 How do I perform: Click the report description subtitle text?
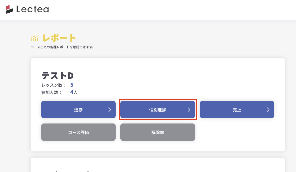coord(62,47)
